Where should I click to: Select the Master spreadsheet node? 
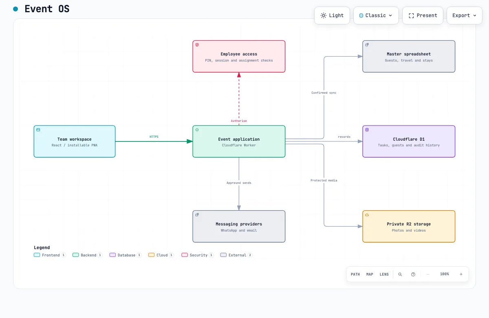point(409,56)
